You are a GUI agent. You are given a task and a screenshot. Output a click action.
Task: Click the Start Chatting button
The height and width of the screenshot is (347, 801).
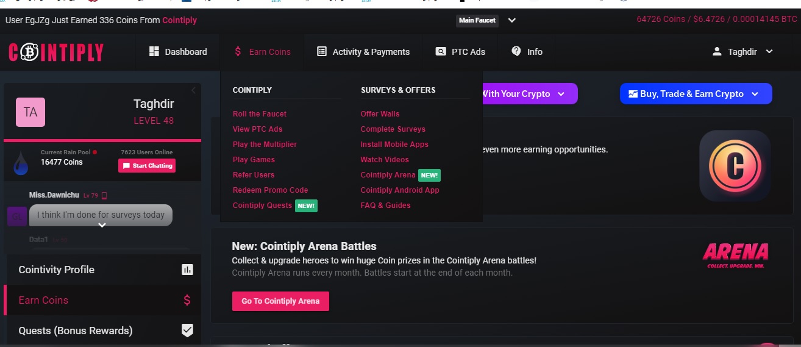147,165
